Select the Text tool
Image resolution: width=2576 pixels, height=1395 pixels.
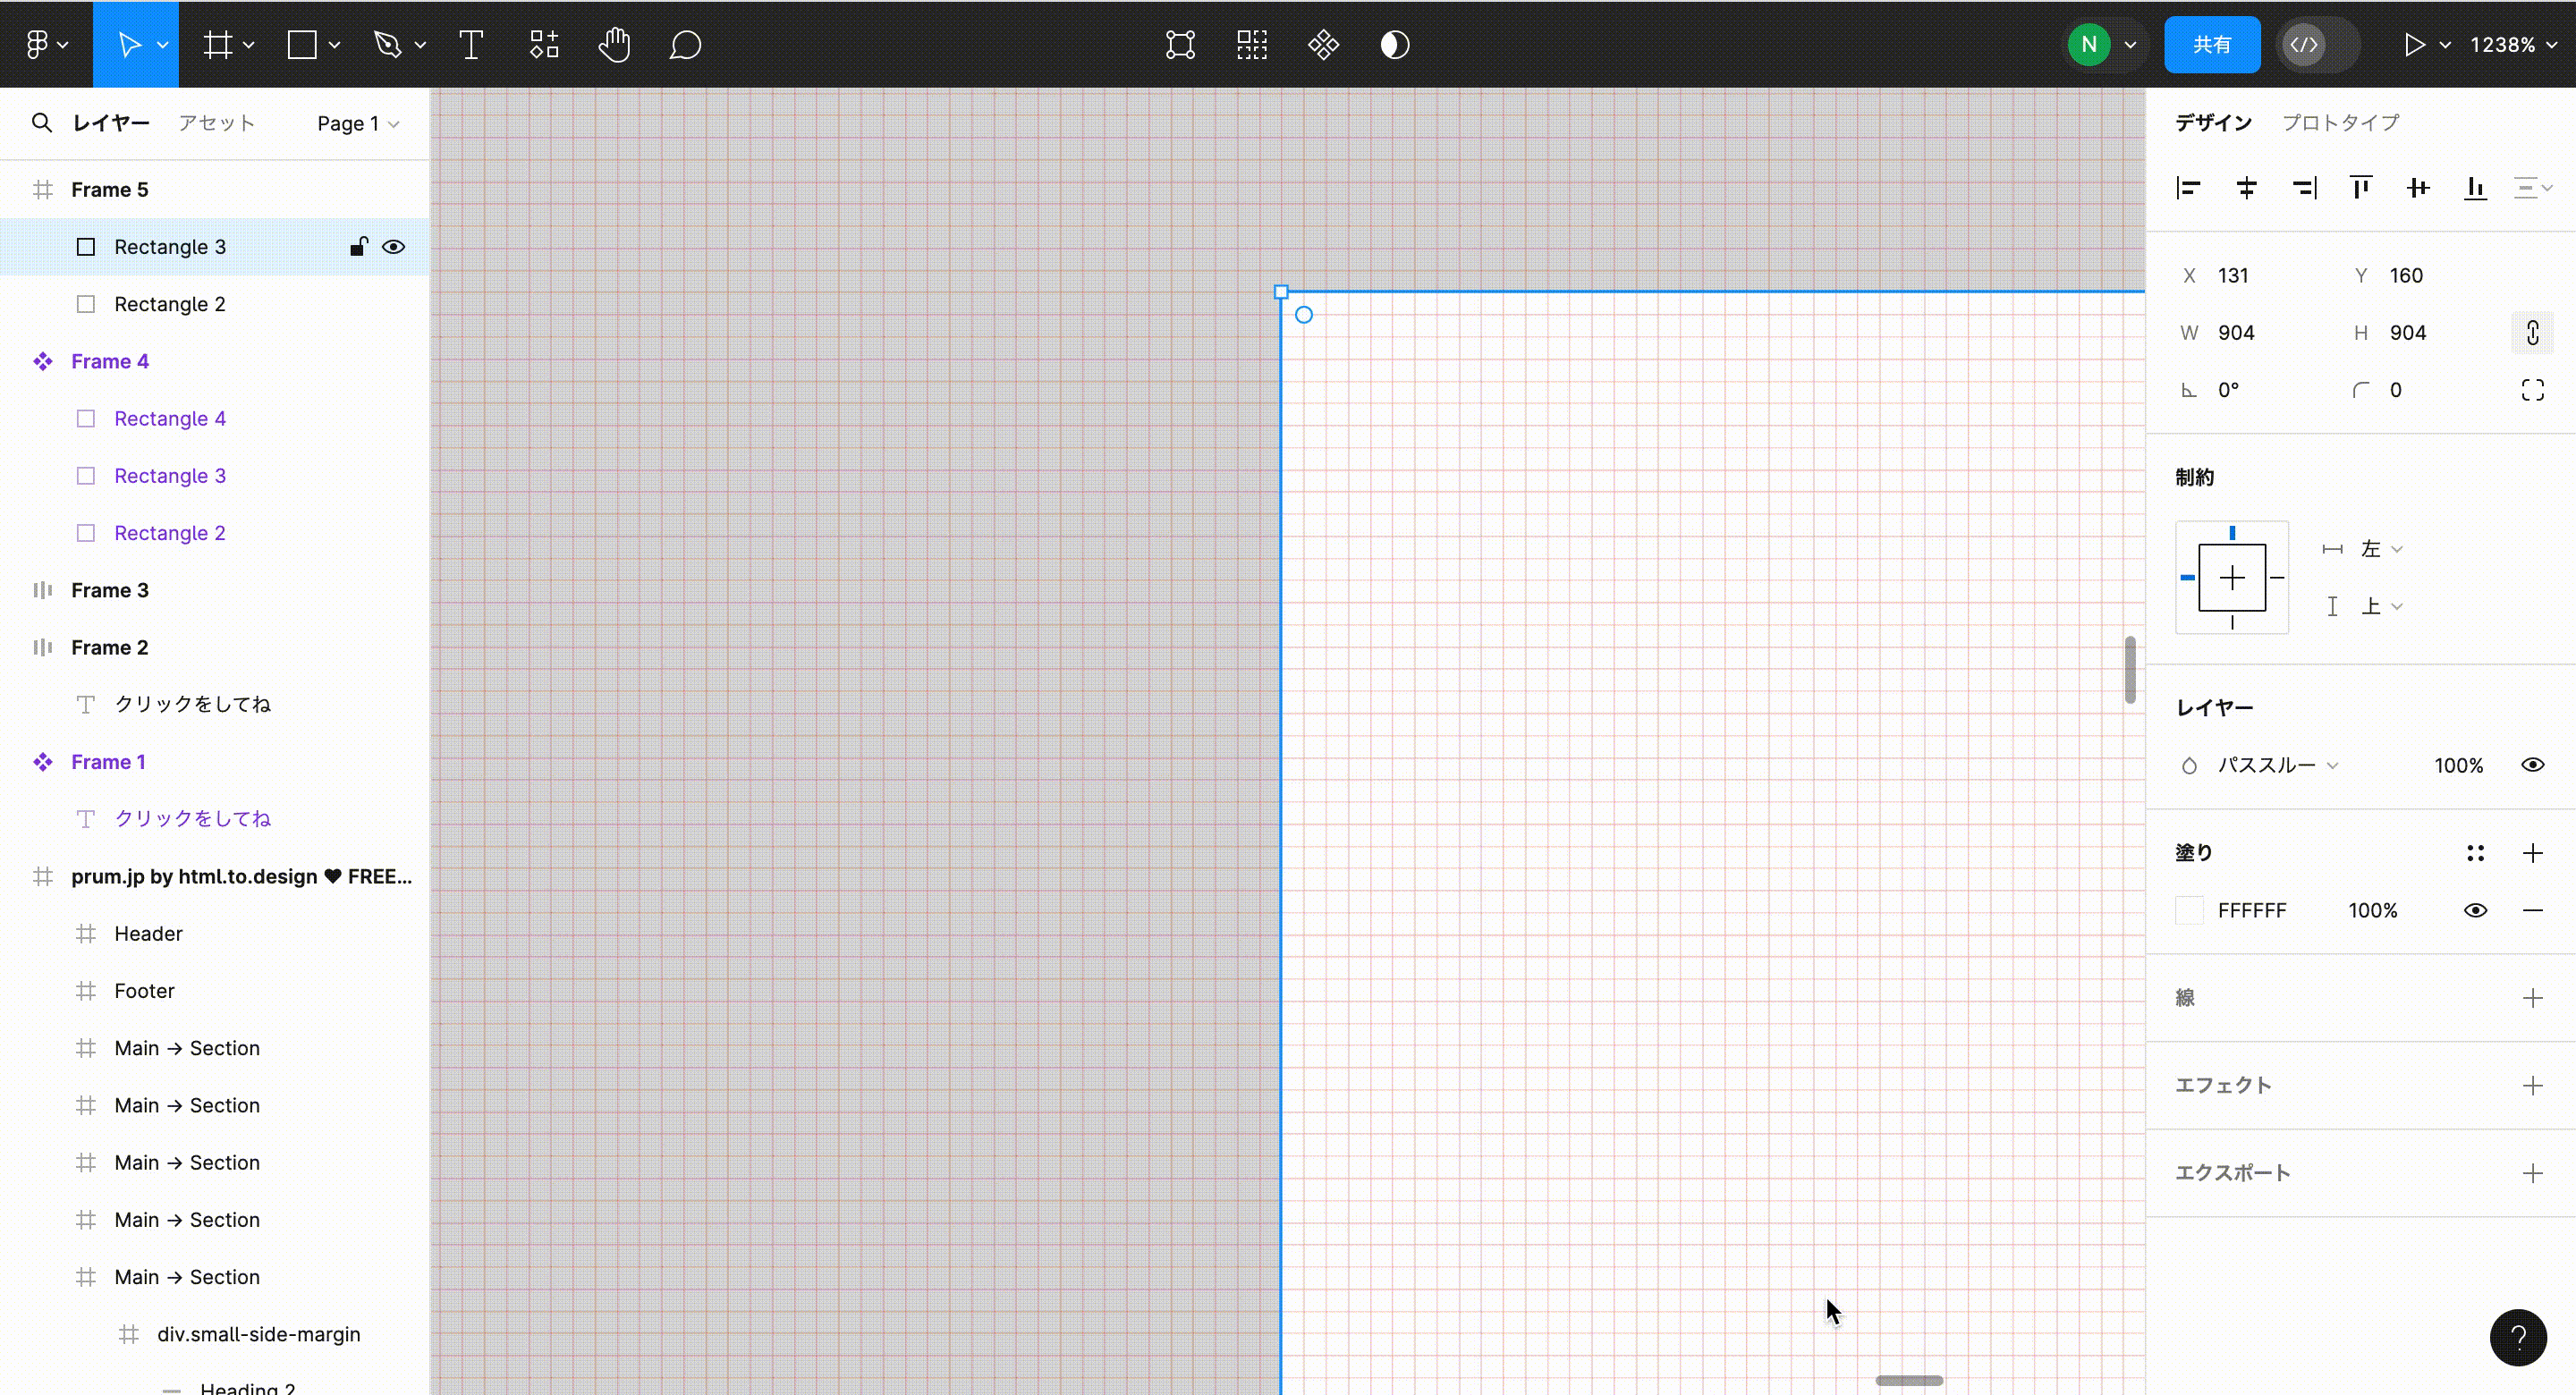coord(468,44)
